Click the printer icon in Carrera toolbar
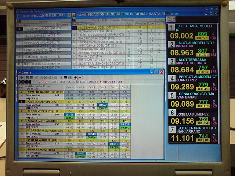Image resolution: width=235 pixels, height=176 pixels. (x=55, y=77)
